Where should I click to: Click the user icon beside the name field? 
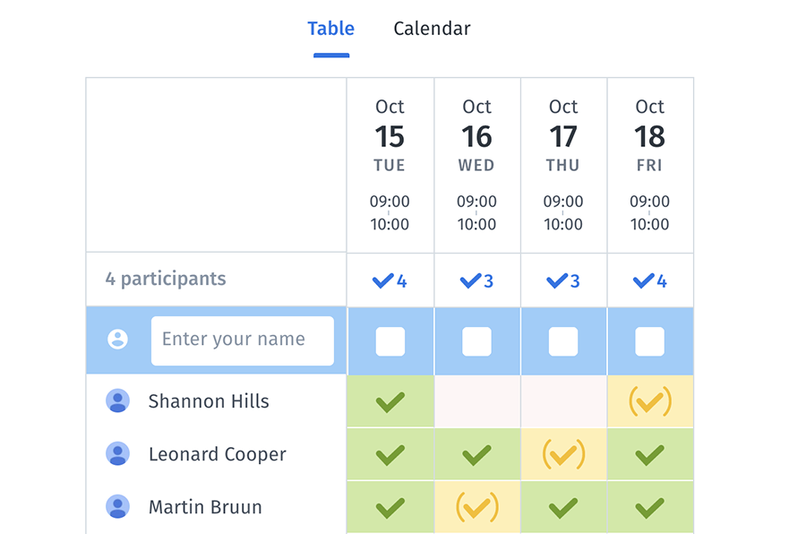click(x=117, y=340)
